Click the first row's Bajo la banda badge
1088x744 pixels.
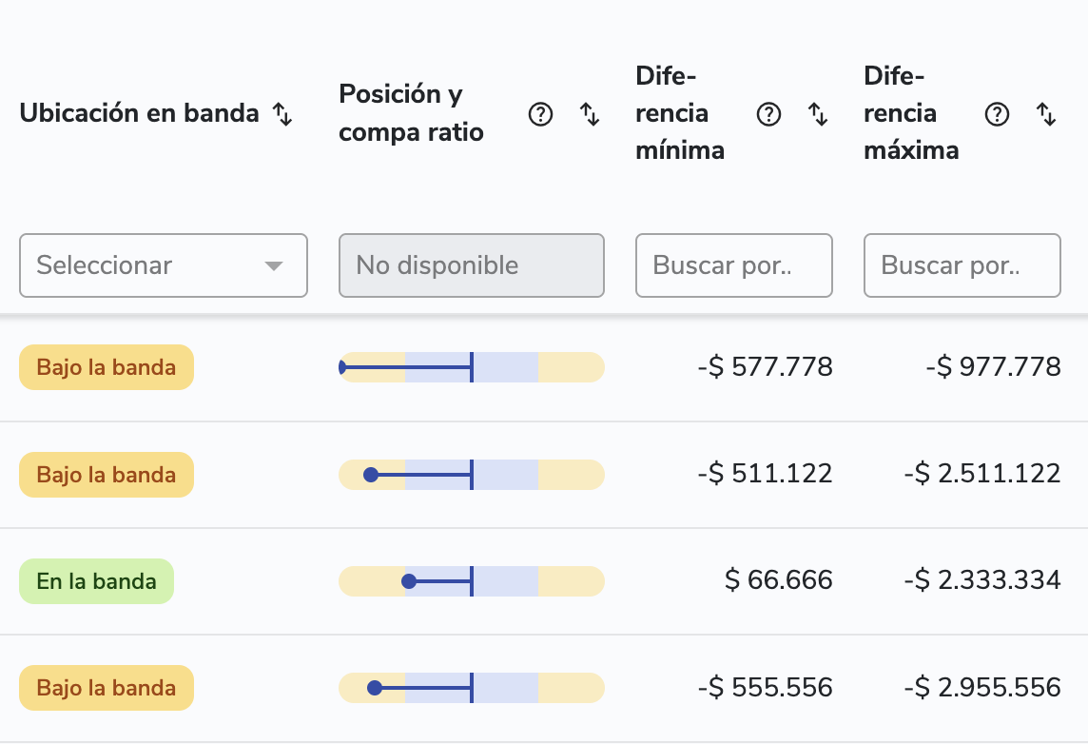click(107, 367)
